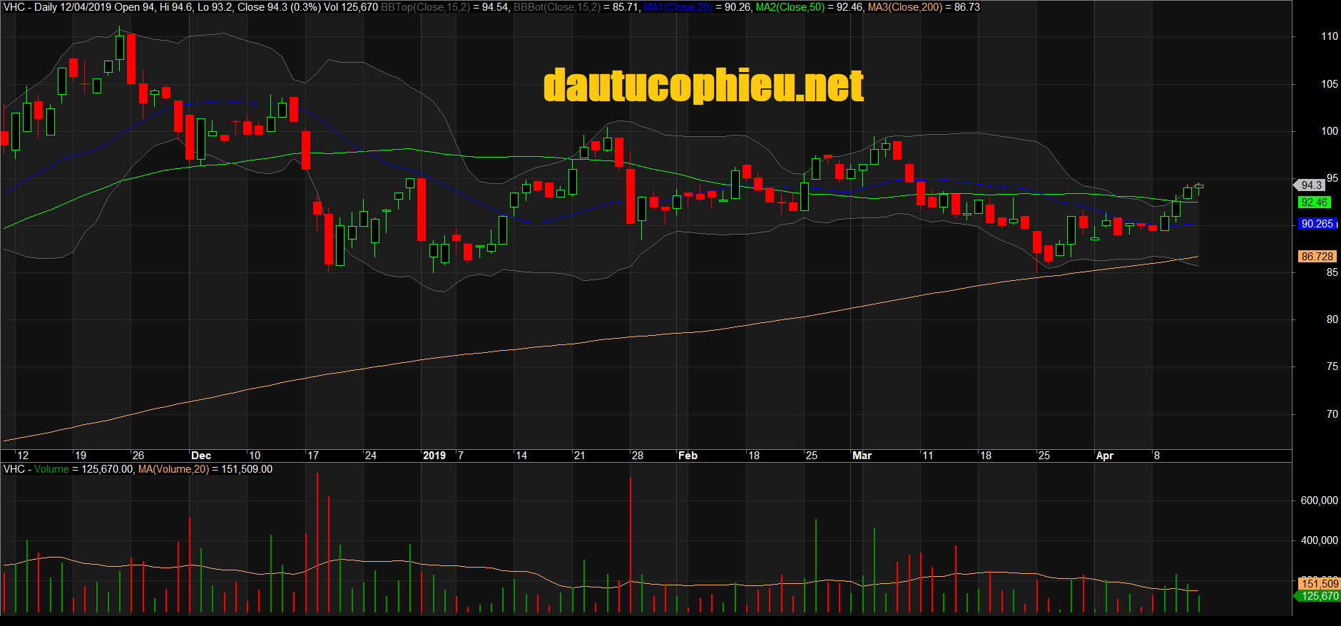Click the green 125,670 volume axis tag
Viewport: 1341px width, 626px height.
click(x=1319, y=596)
